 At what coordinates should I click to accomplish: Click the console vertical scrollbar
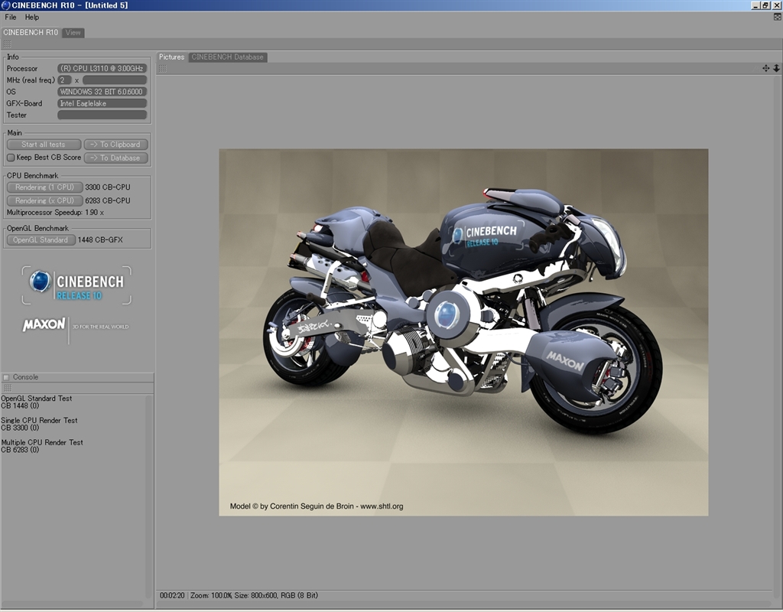148,497
